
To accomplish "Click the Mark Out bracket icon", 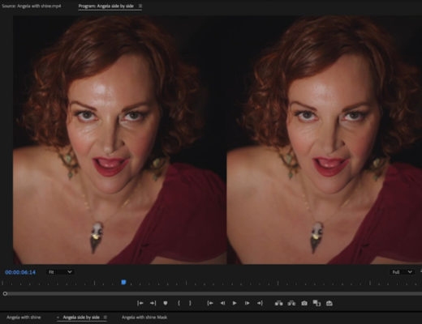I will tap(190, 303).
